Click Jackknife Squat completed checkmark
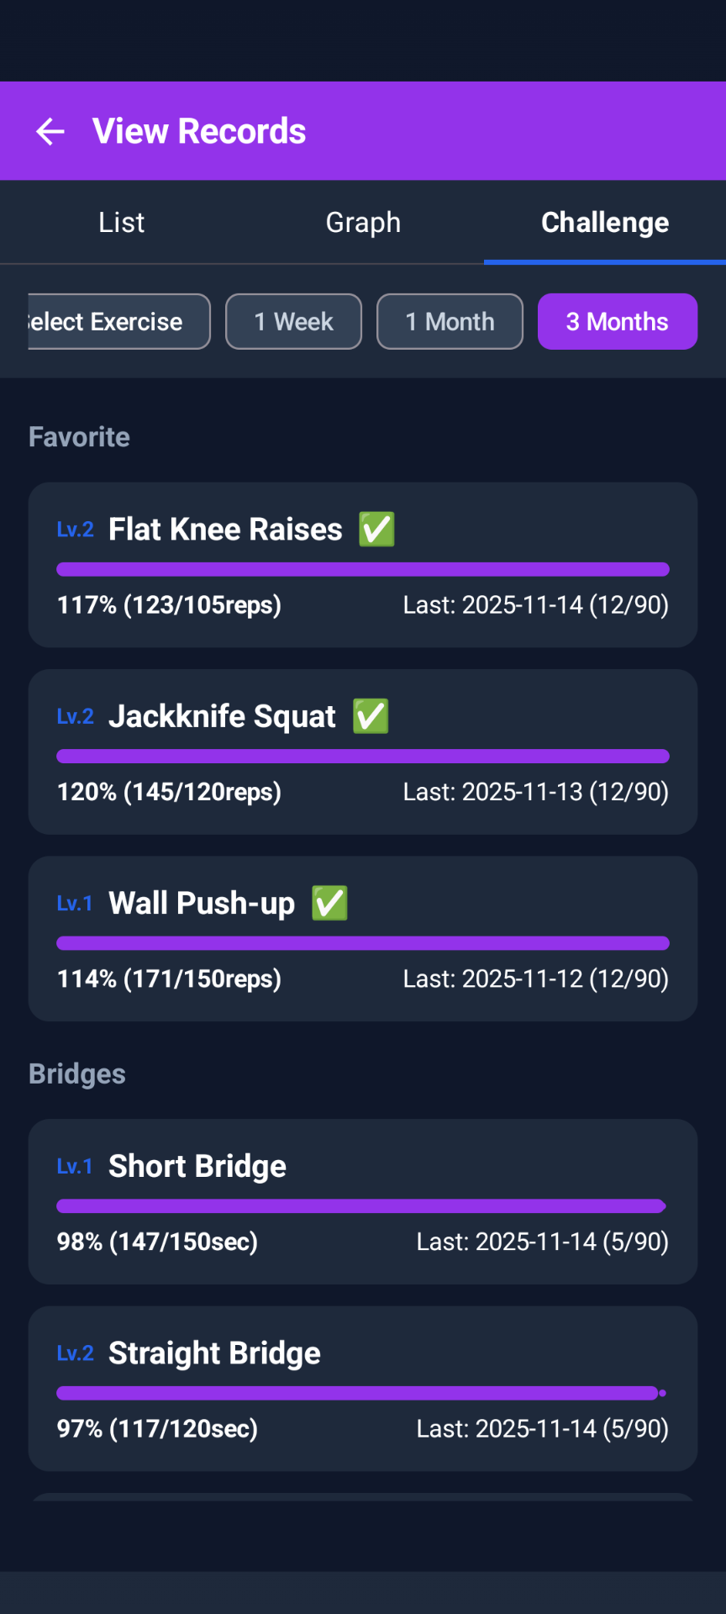This screenshot has height=1614, width=726. click(371, 716)
